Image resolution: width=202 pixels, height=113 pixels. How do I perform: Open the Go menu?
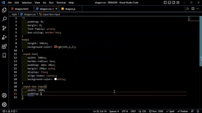click(45, 3)
